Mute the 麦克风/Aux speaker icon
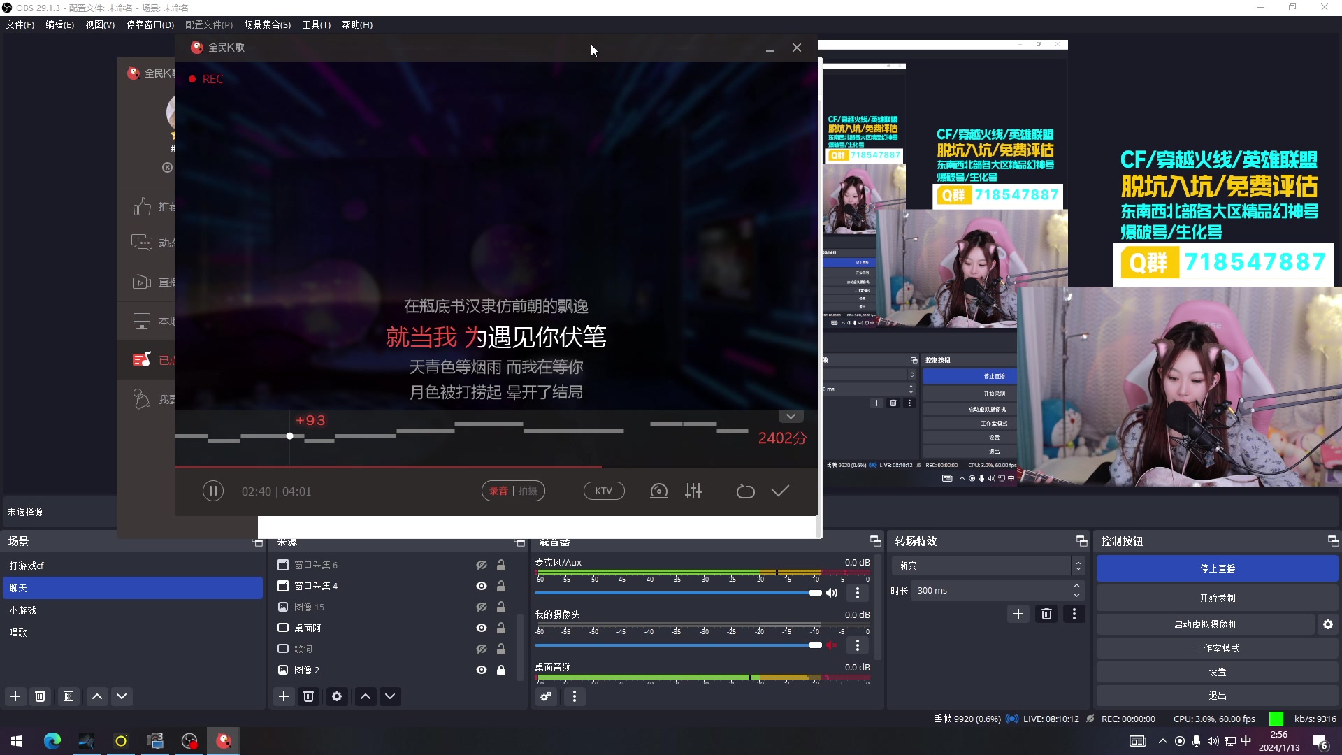Image resolution: width=1342 pixels, height=755 pixels. (832, 593)
